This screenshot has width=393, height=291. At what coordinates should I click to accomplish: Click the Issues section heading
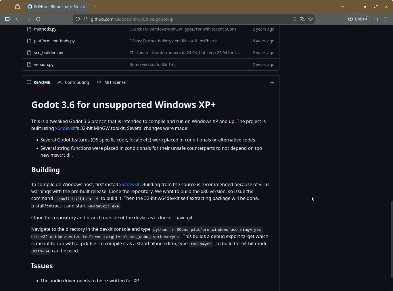(x=42, y=266)
